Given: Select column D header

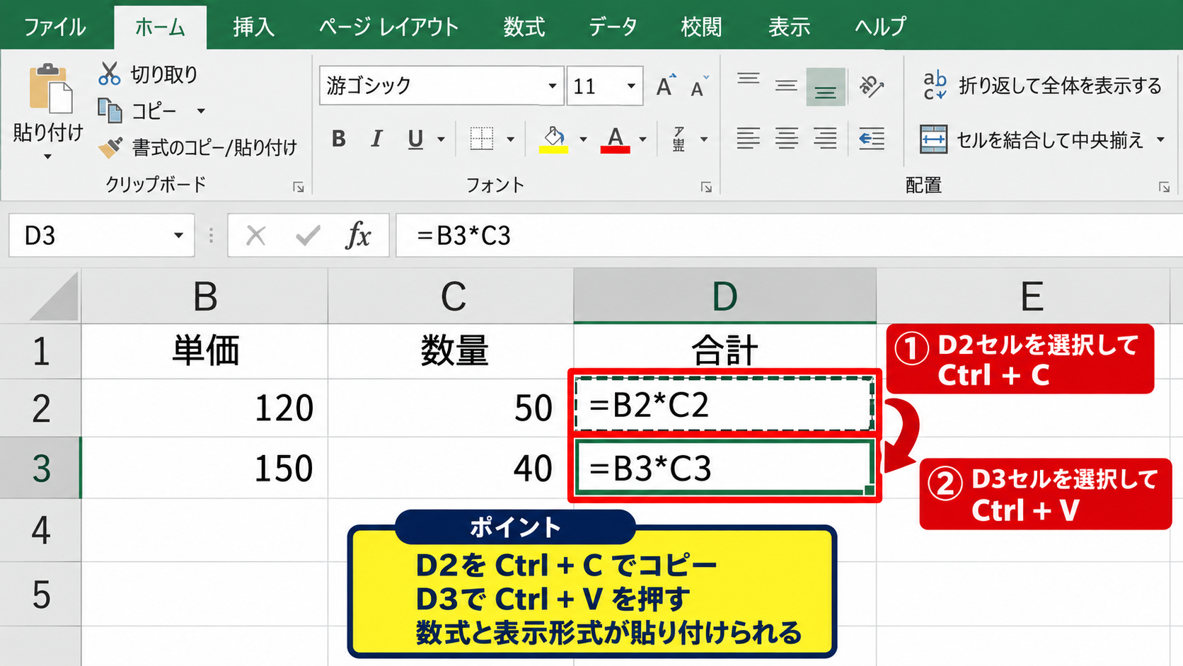Looking at the screenshot, I should click(x=725, y=296).
